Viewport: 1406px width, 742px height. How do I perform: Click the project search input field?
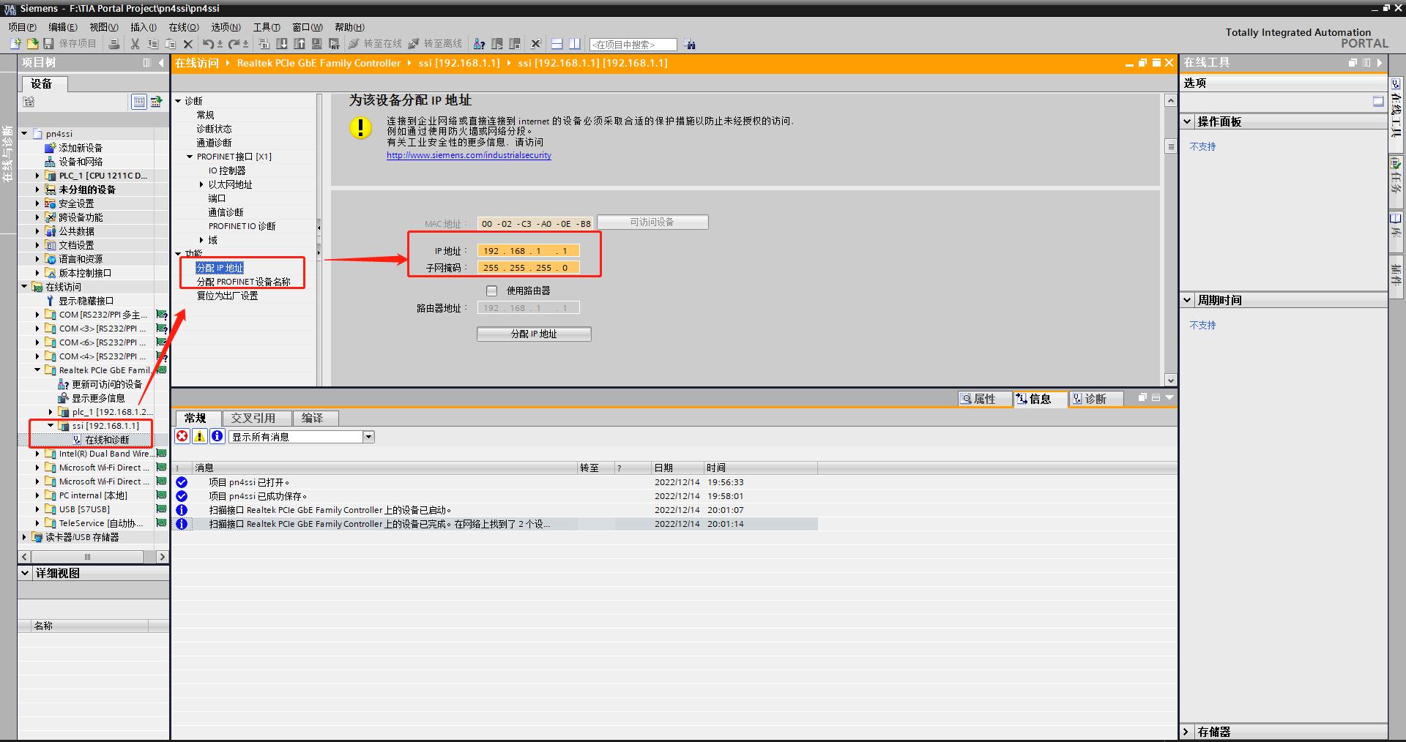(633, 45)
